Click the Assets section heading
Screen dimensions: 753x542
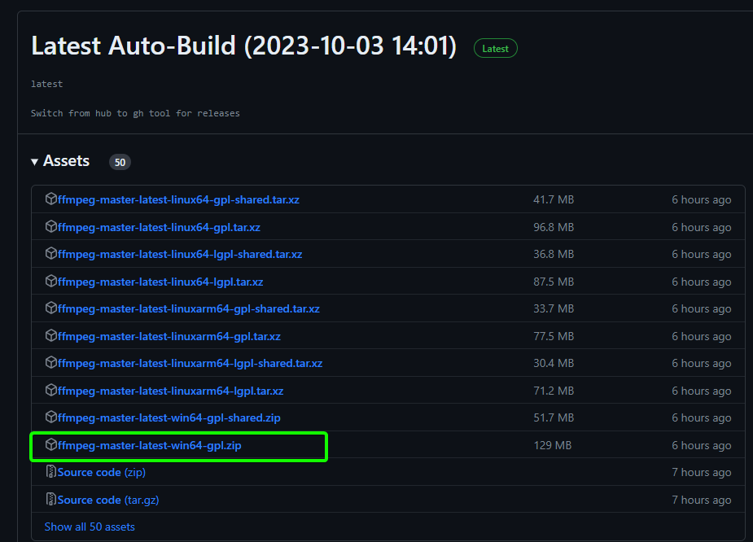[66, 161]
